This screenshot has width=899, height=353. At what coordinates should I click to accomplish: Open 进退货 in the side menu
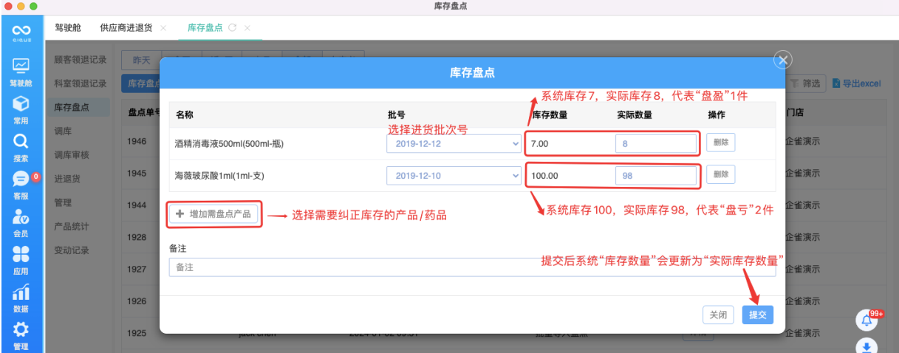(x=67, y=179)
